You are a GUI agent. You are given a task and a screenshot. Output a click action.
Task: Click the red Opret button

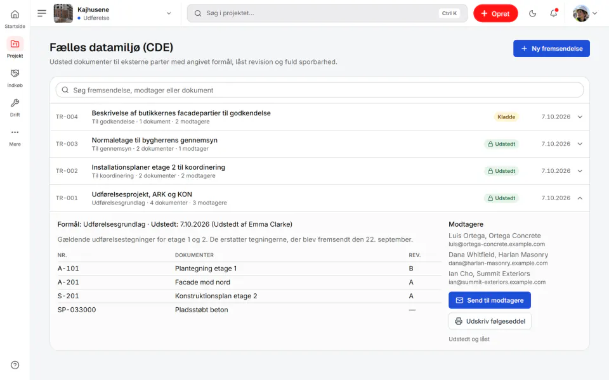point(495,13)
